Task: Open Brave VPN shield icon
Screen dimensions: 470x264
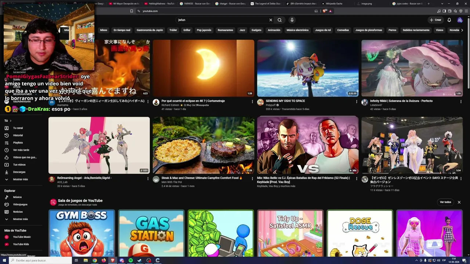Action: [x=460, y=11]
